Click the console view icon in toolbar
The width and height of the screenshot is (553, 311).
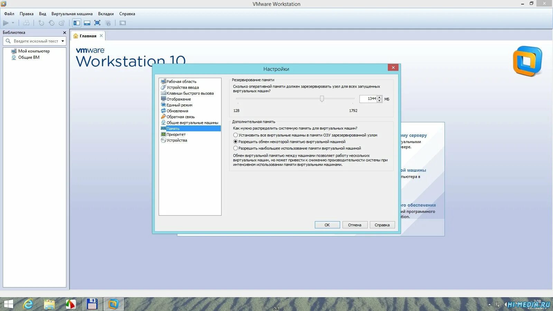(x=123, y=23)
